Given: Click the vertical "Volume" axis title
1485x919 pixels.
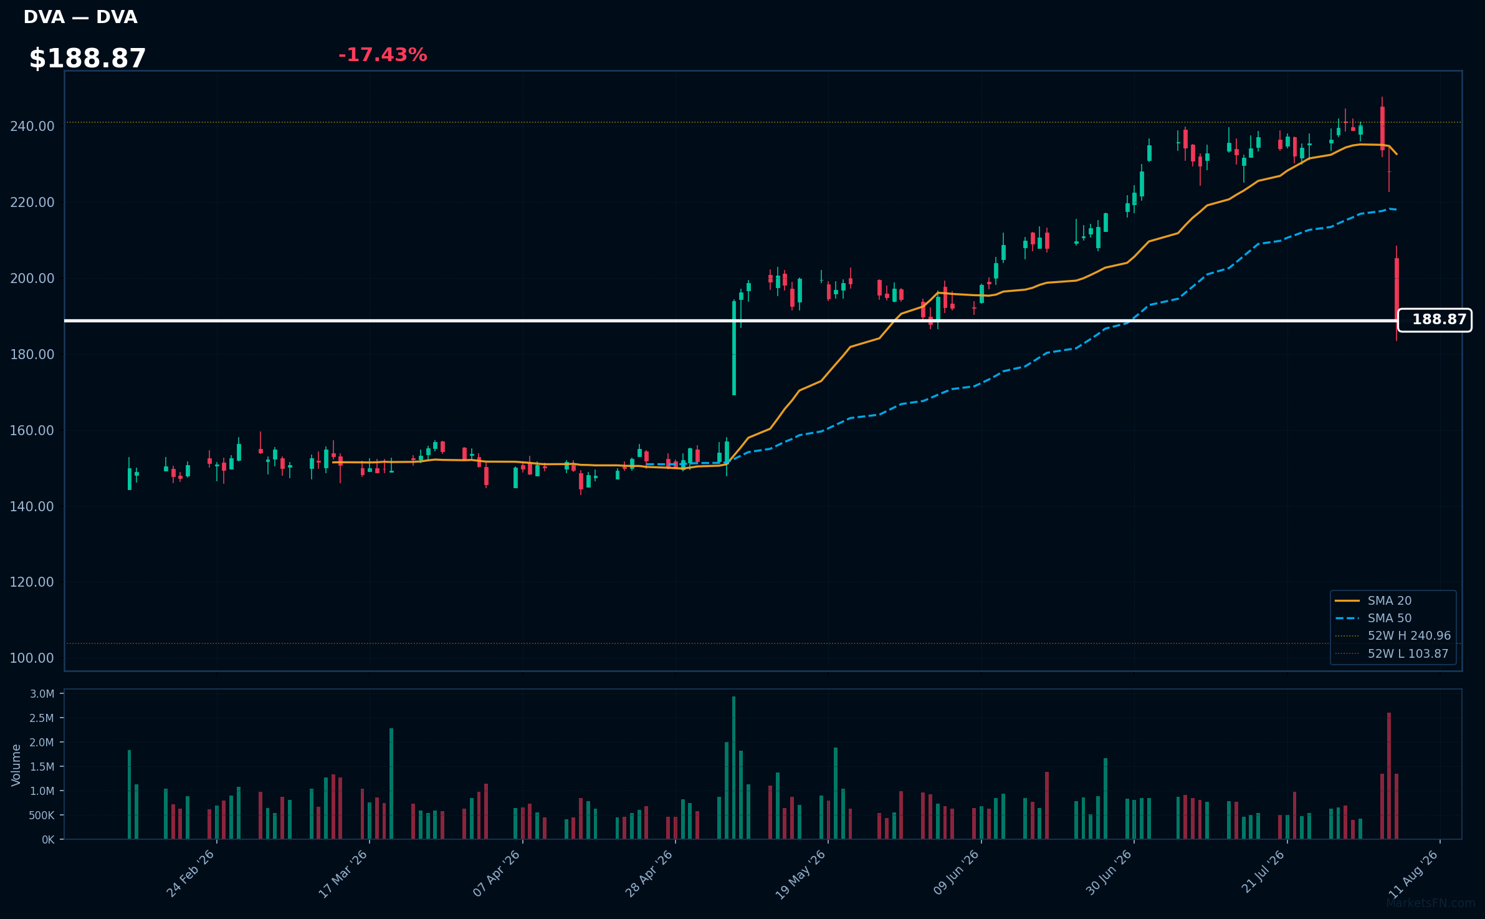Looking at the screenshot, I should [16, 765].
